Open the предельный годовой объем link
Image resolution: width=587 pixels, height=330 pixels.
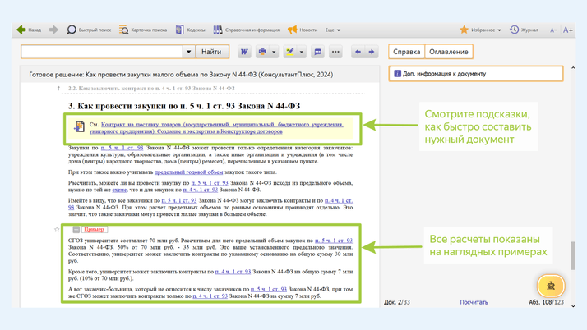pos(188,172)
